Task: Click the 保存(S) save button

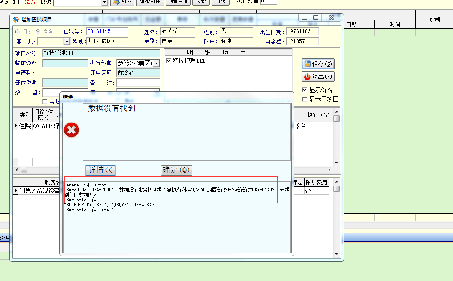Action: [x=318, y=64]
